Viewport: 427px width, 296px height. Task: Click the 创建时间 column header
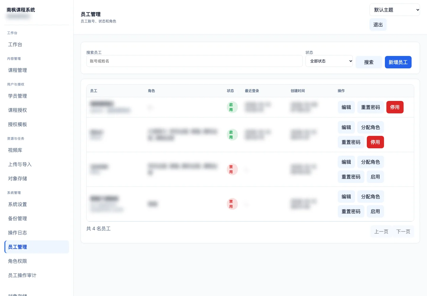(x=298, y=91)
